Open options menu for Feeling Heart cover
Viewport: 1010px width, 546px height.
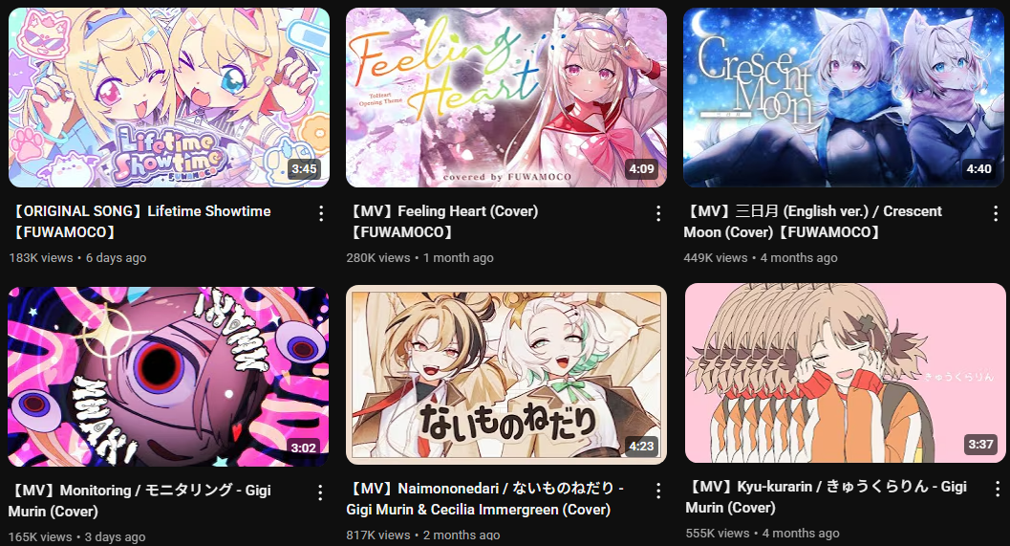658,213
